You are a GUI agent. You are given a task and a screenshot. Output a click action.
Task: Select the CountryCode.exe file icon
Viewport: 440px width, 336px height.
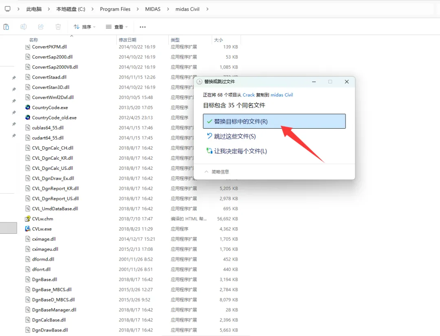[28, 107]
